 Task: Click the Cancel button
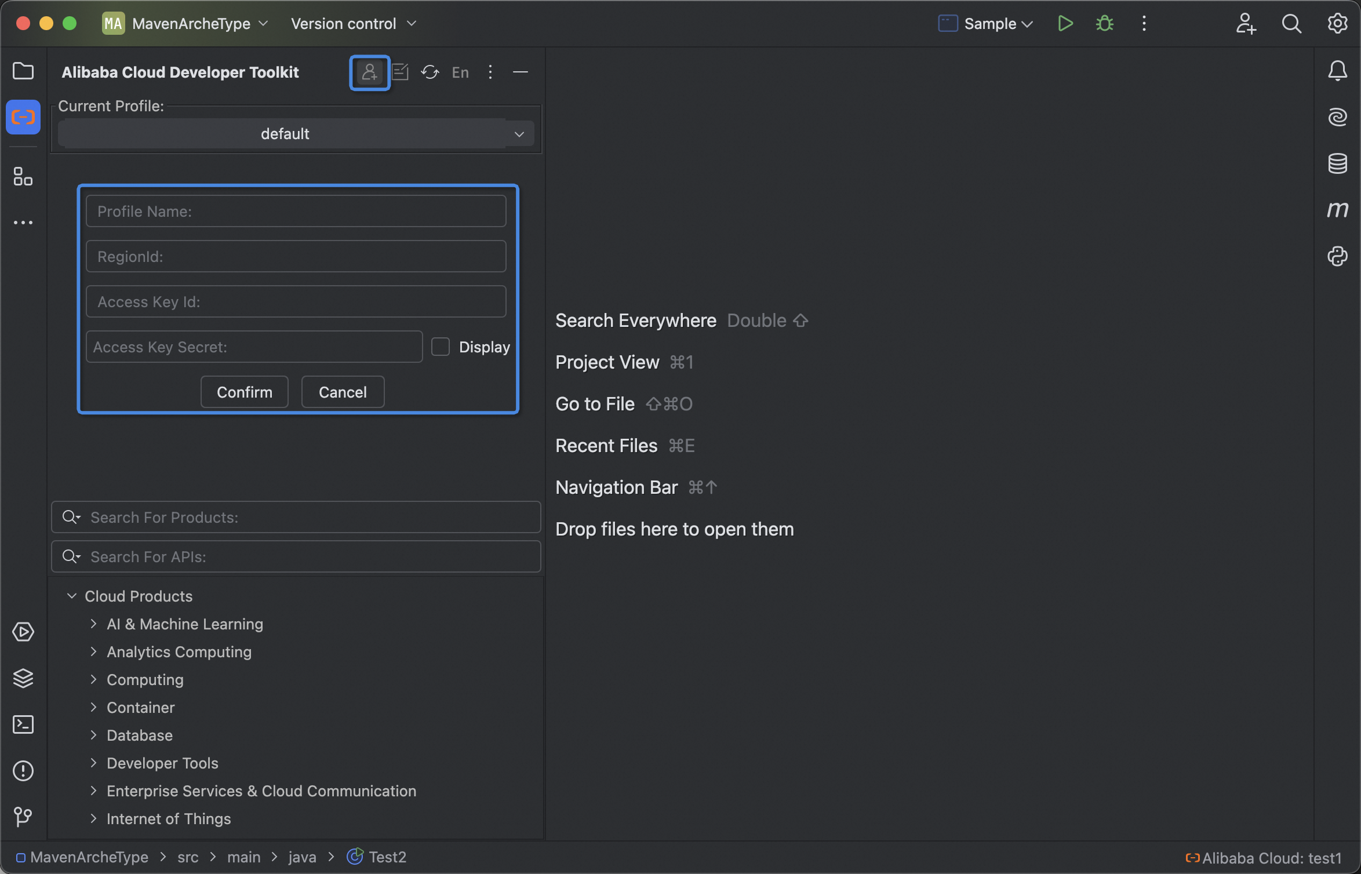coord(343,392)
